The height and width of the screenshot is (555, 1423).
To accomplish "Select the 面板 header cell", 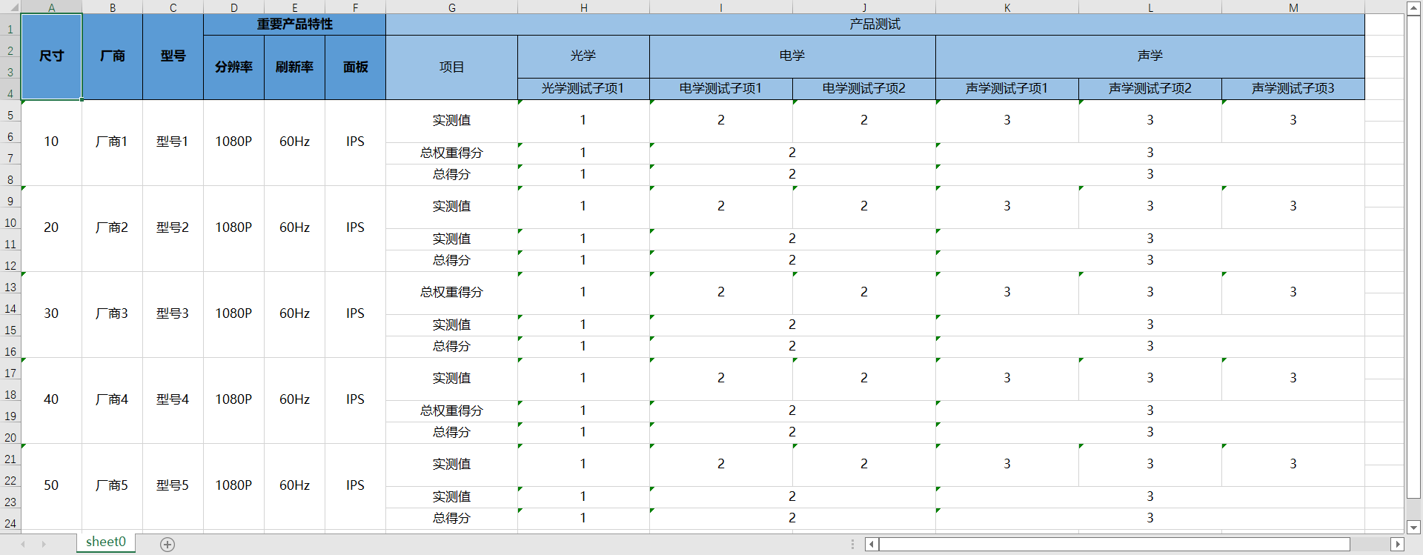I will [355, 67].
